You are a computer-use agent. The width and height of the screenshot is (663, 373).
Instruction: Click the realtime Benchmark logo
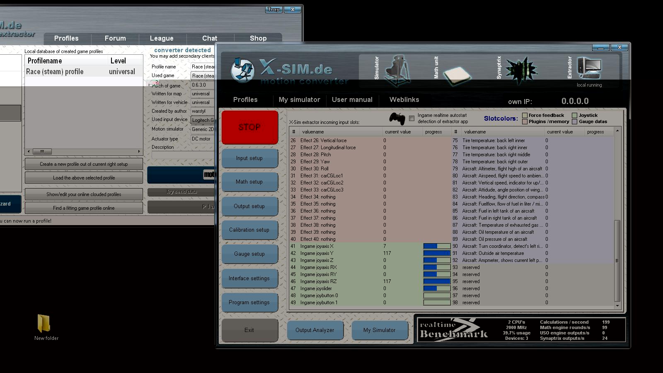(454, 330)
